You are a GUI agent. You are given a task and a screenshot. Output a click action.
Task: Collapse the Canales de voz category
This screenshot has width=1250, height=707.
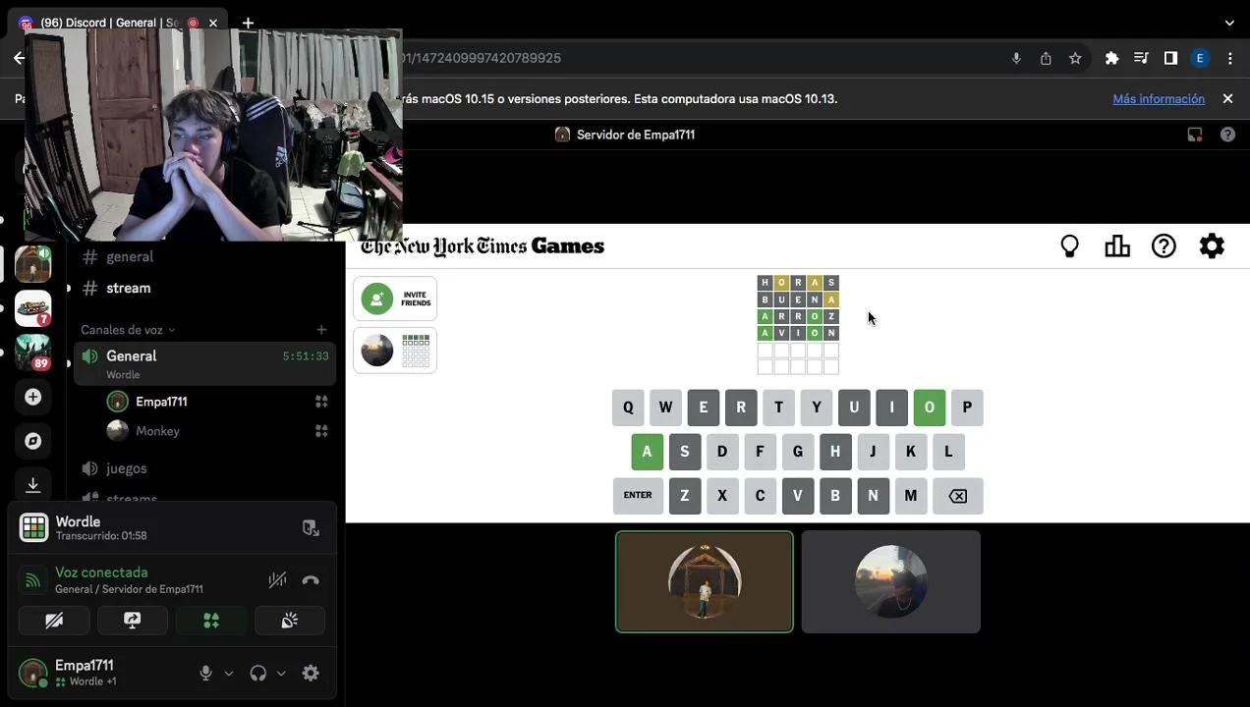click(x=128, y=330)
